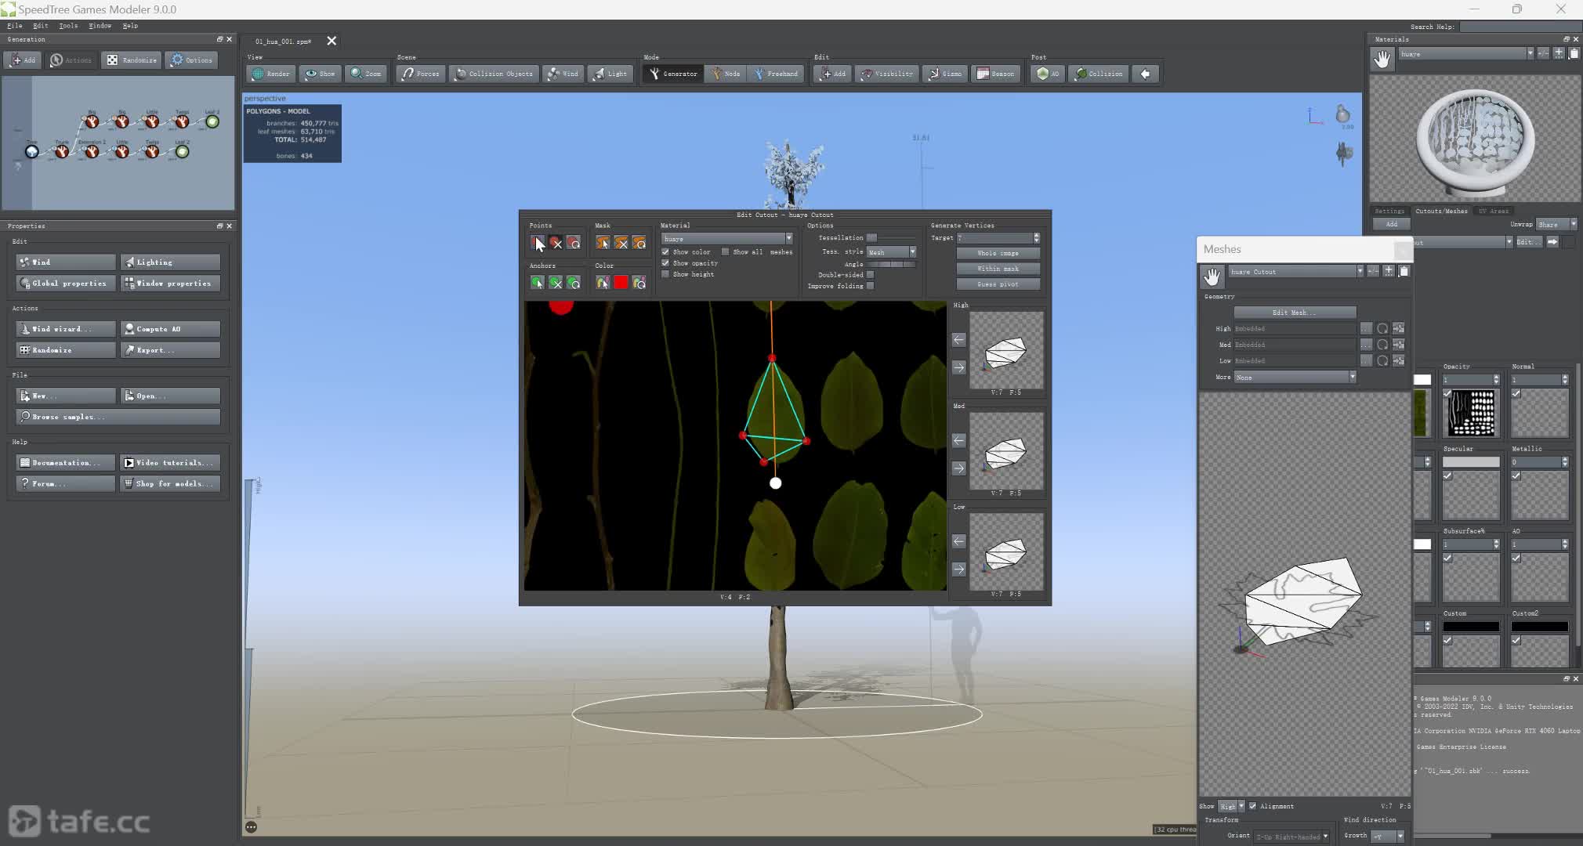Open Collision Objects in Scene toolbar

coord(494,74)
